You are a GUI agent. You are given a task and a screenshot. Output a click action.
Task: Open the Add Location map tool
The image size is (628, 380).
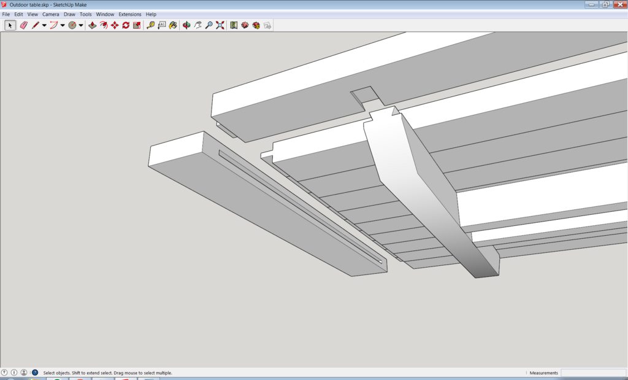pos(234,25)
